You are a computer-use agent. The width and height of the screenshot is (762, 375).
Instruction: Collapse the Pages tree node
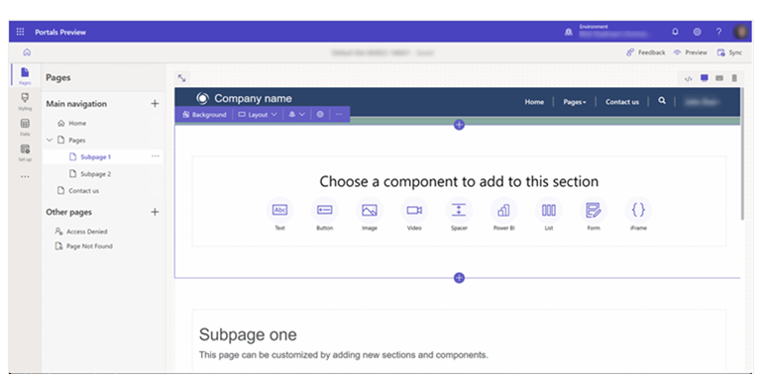[50, 140]
